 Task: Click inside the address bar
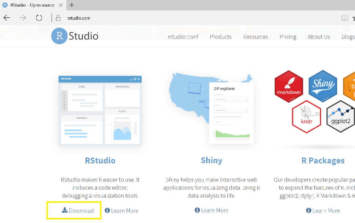click(x=119, y=18)
